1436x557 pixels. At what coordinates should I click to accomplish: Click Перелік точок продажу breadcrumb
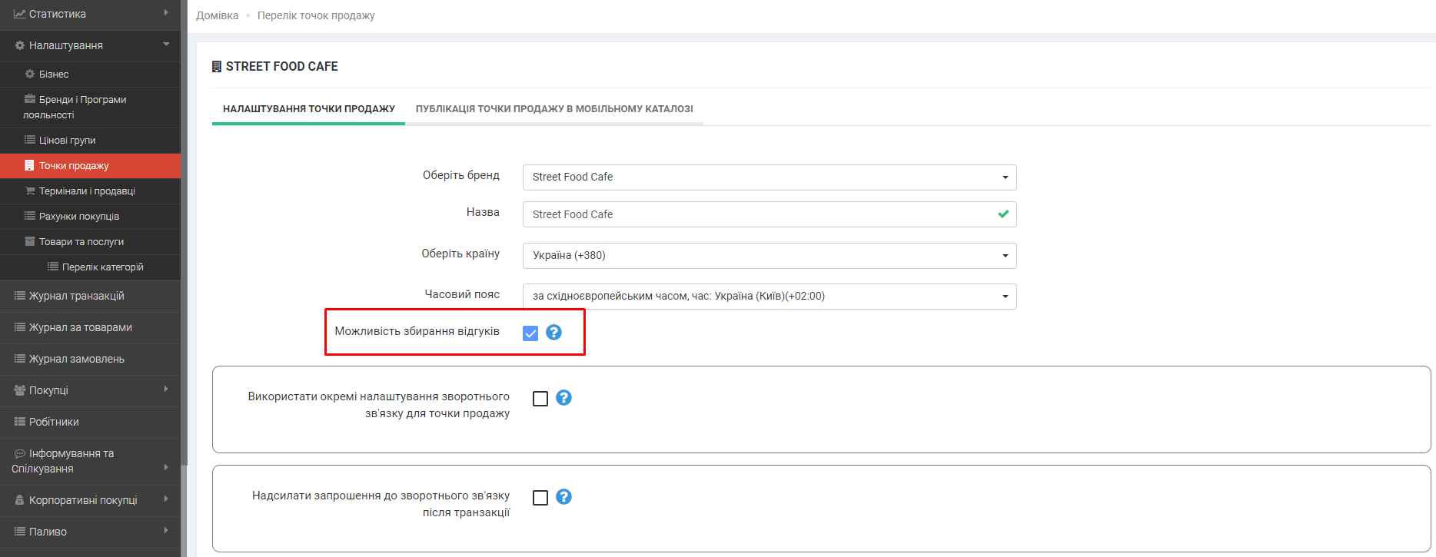pos(316,15)
